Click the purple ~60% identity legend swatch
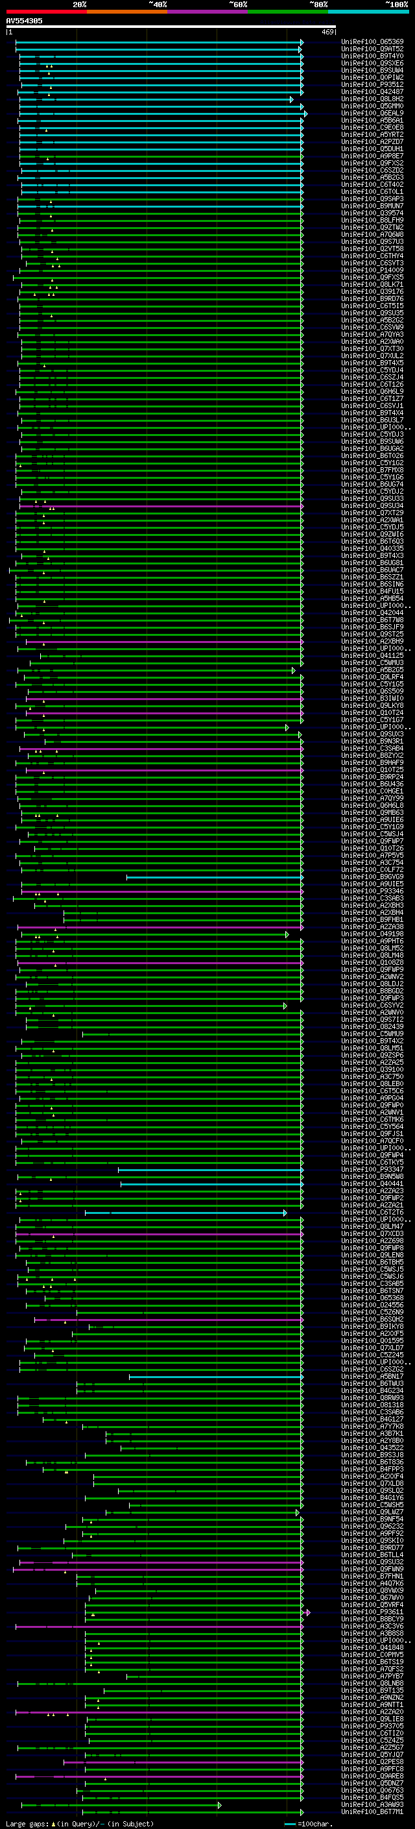The image size is (415, 1829). pos(208,12)
